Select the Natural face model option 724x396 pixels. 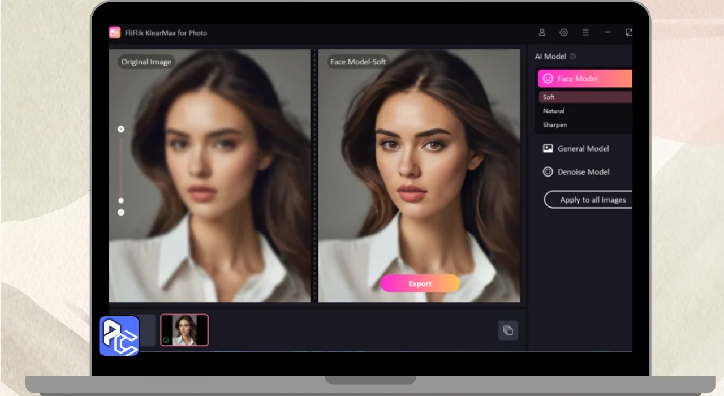coord(585,111)
